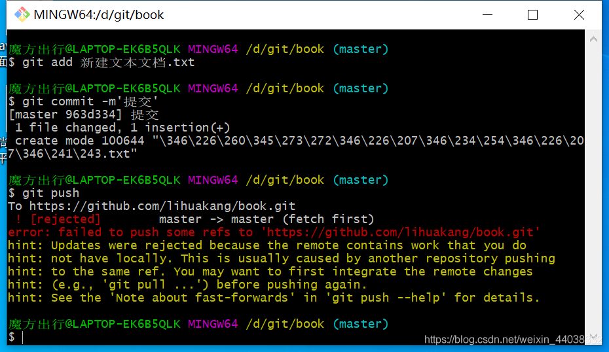Click the last empty '$' prompt input line
This screenshot has height=352, width=609.
tap(296, 337)
